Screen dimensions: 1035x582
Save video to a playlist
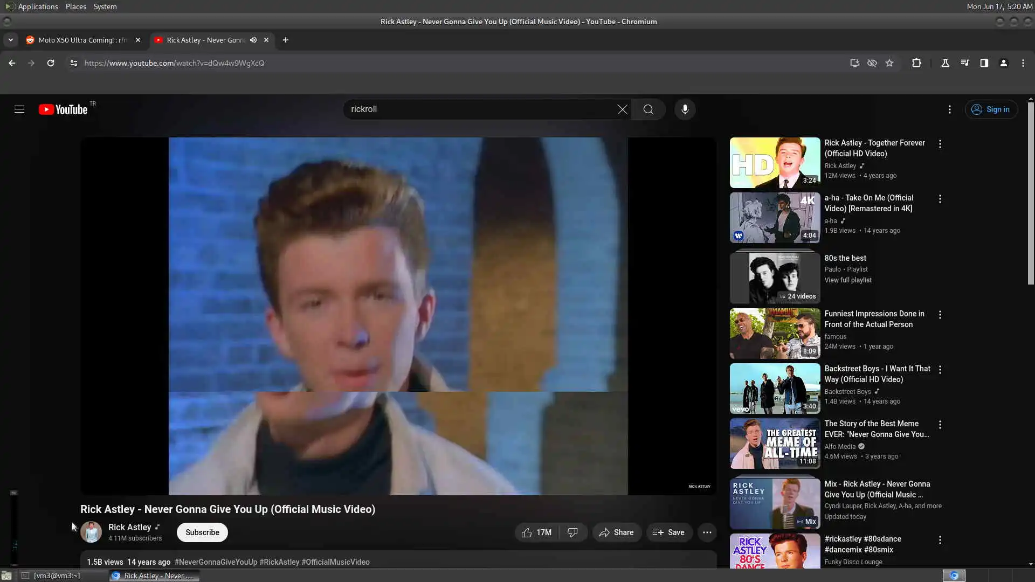coord(668,532)
